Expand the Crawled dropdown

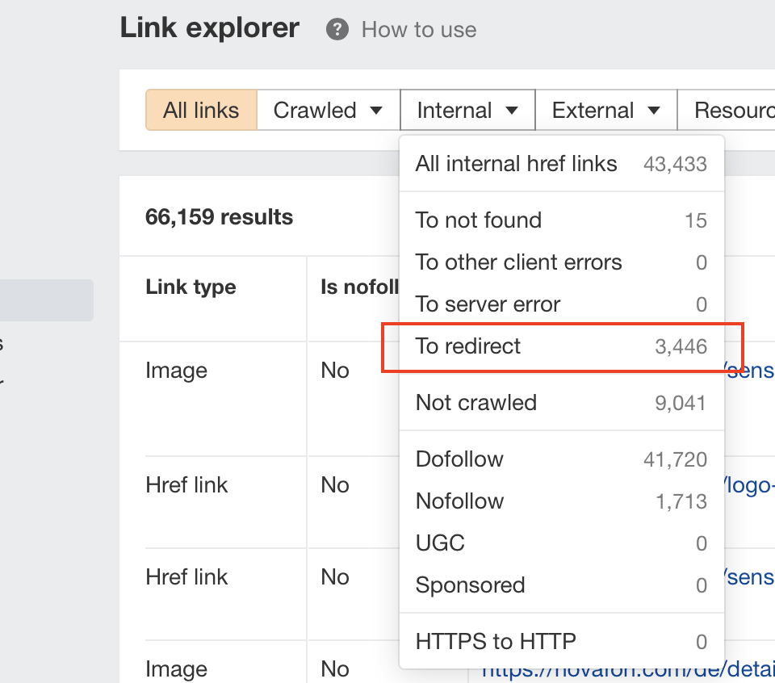point(328,110)
